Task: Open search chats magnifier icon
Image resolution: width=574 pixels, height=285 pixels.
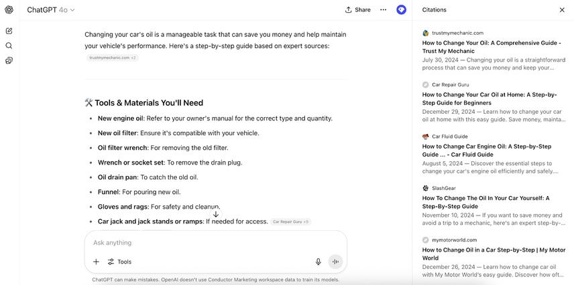Action: click(x=9, y=45)
